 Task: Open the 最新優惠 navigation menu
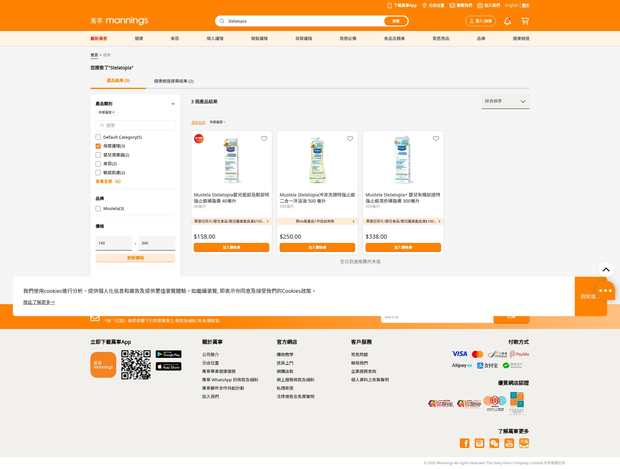pyautogui.click(x=99, y=38)
